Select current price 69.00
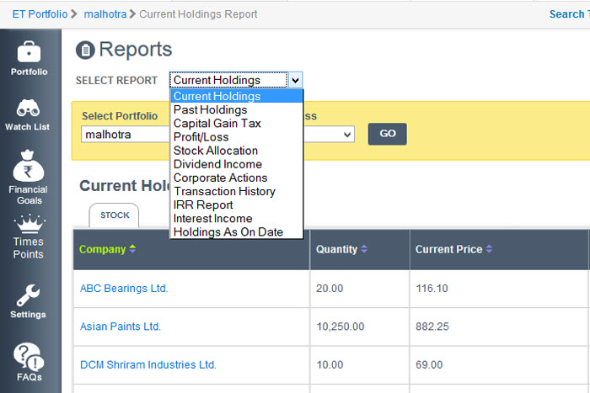Viewport: 590px width, 393px height. click(x=429, y=364)
